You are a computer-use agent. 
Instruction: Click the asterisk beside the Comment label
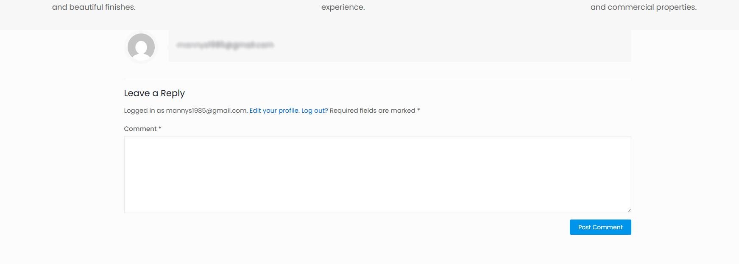160,128
